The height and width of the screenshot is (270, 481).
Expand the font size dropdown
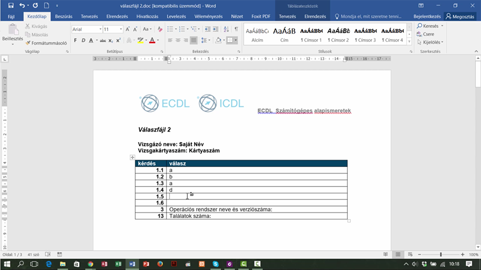pyautogui.click(x=121, y=29)
